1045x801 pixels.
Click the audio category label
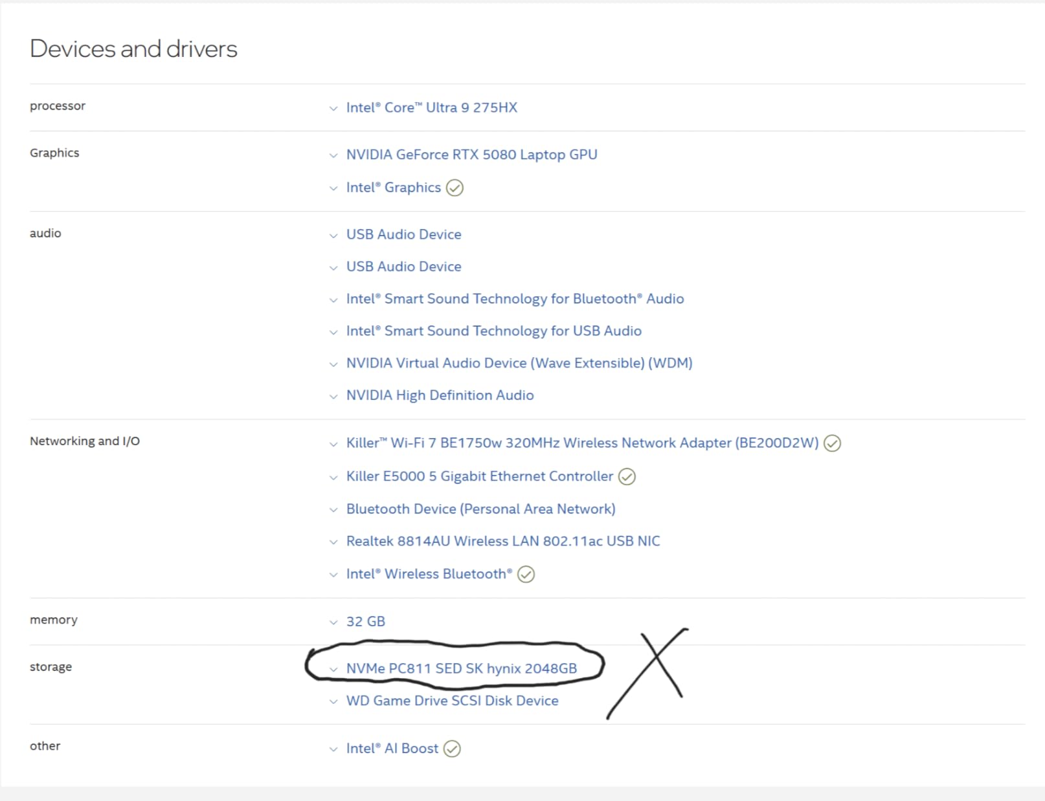45,234
